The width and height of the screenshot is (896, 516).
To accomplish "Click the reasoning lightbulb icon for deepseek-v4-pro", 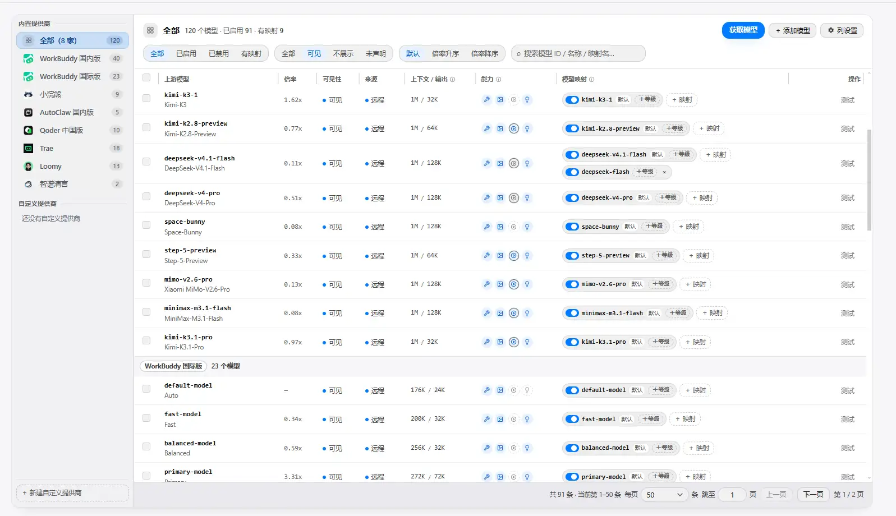I will [527, 198].
